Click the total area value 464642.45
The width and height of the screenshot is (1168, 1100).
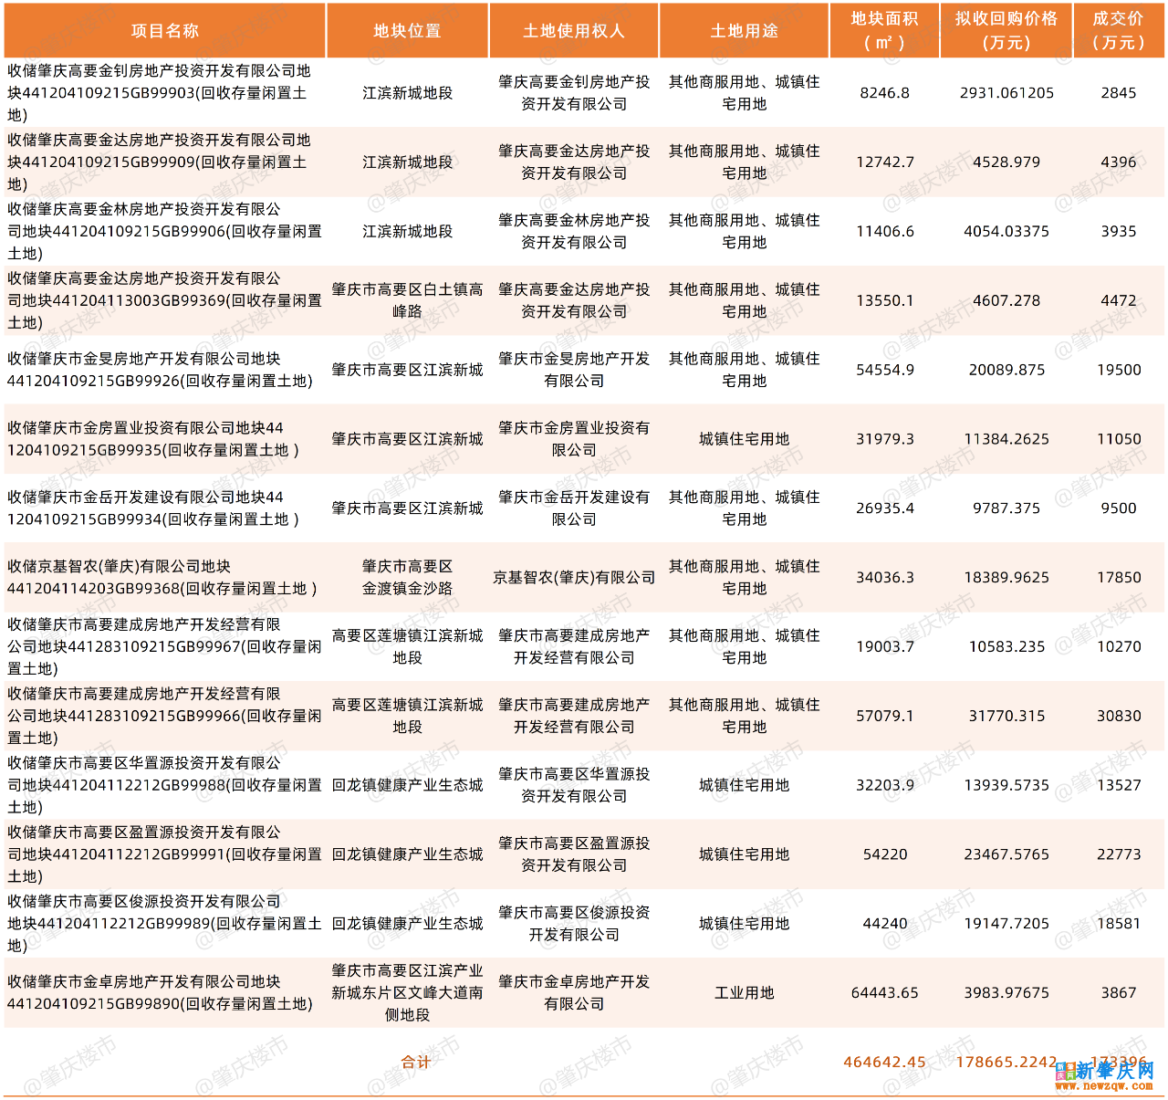pyautogui.click(x=884, y=1062)
